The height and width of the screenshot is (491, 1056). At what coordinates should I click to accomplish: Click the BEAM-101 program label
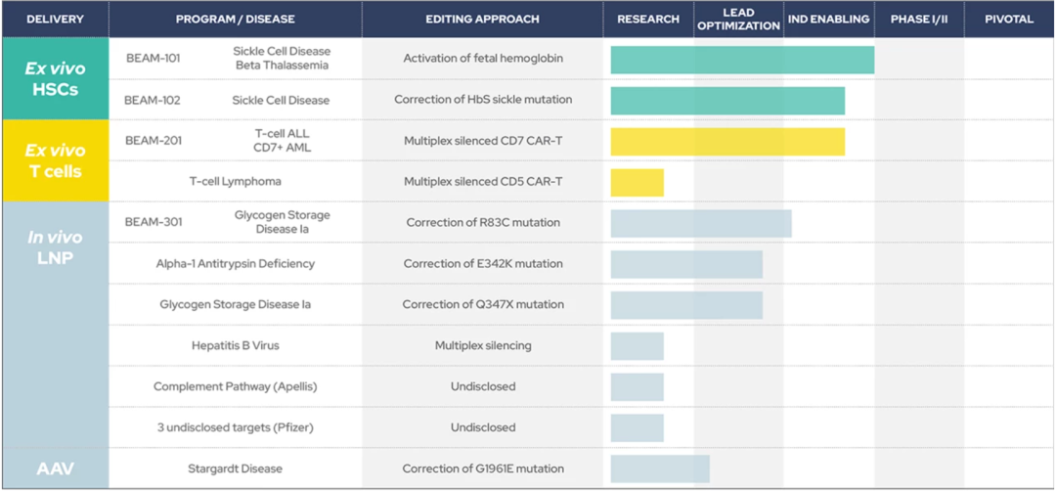point(153,59)
